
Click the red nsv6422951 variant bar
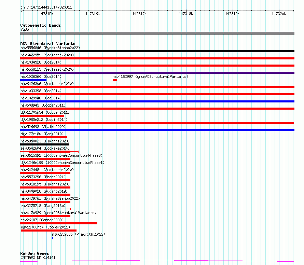click(157, 58)
